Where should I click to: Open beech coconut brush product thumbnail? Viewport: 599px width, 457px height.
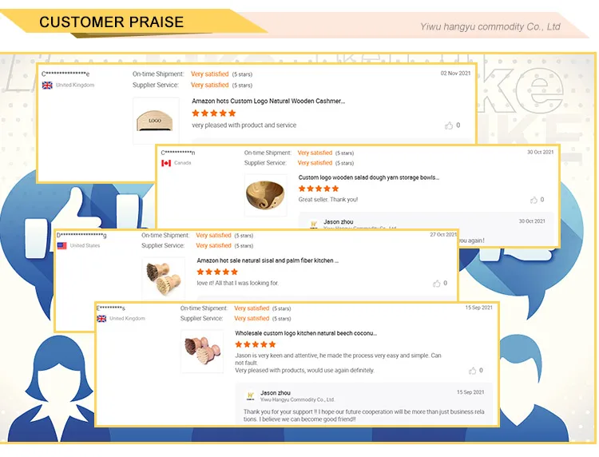coord(202,350)
